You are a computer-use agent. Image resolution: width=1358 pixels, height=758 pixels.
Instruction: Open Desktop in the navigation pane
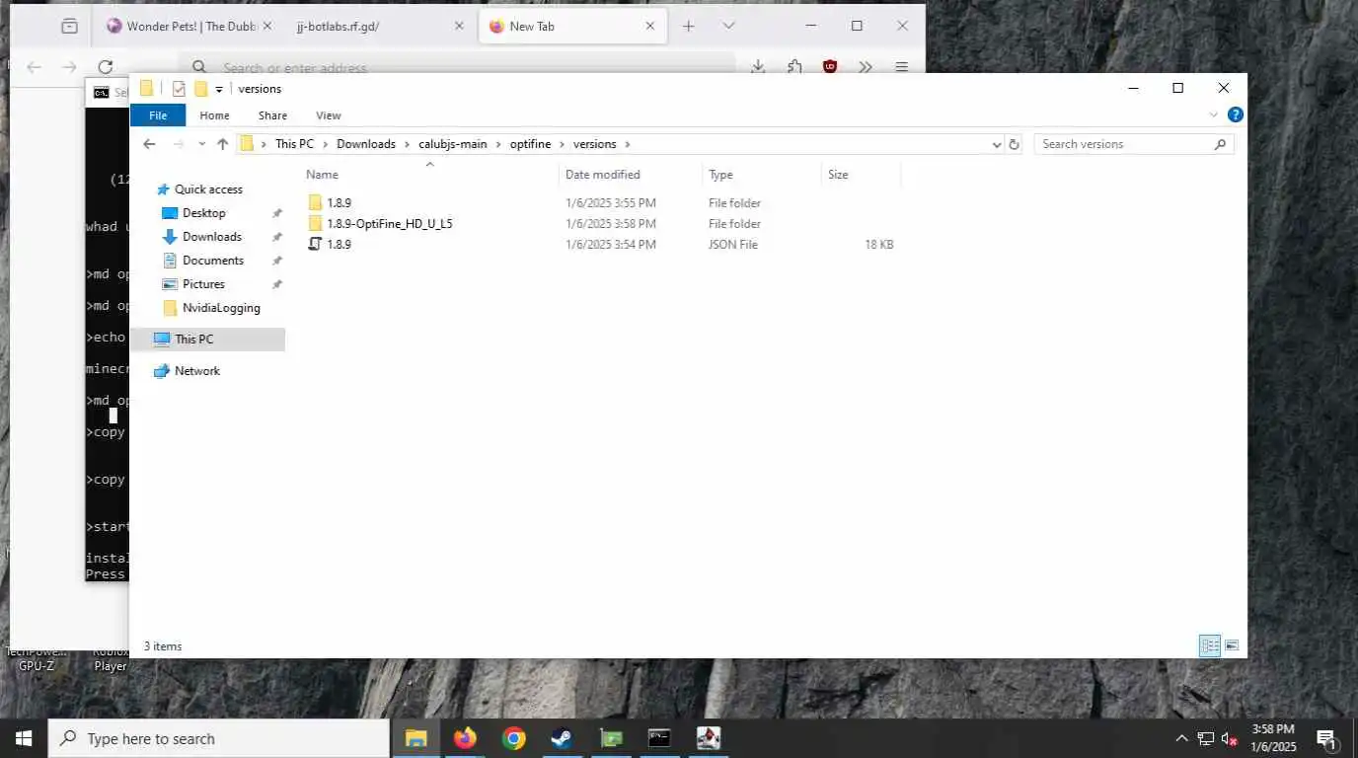tap(203, 213)
